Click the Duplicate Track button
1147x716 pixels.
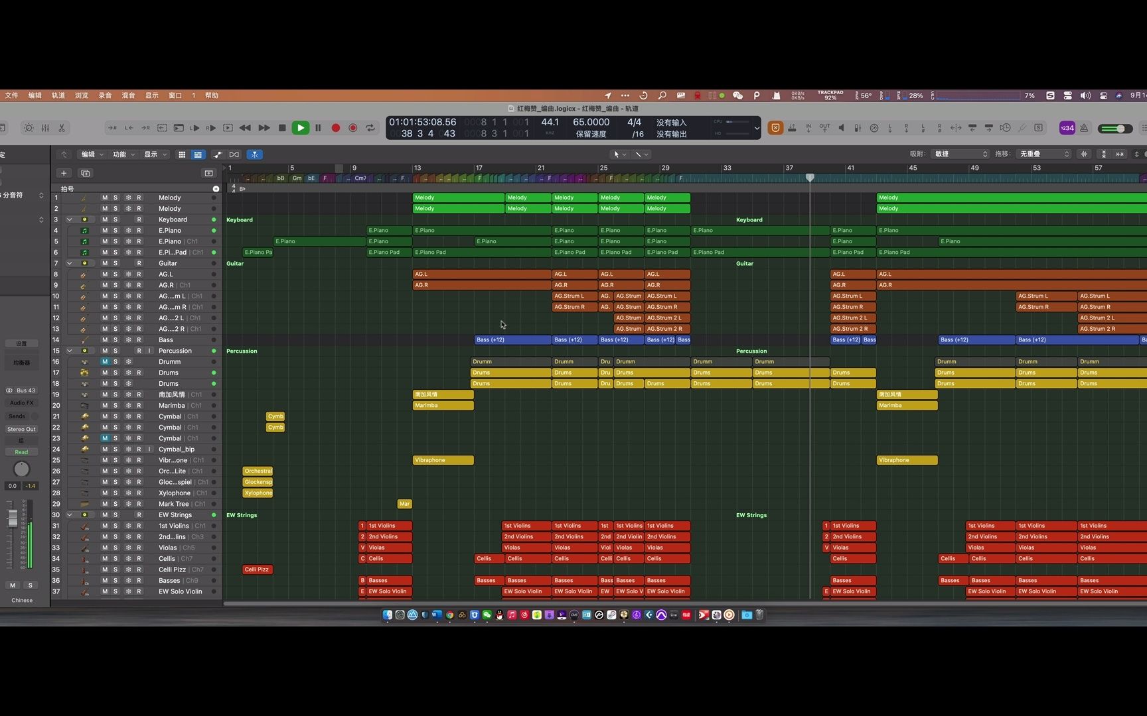(86, 173)
